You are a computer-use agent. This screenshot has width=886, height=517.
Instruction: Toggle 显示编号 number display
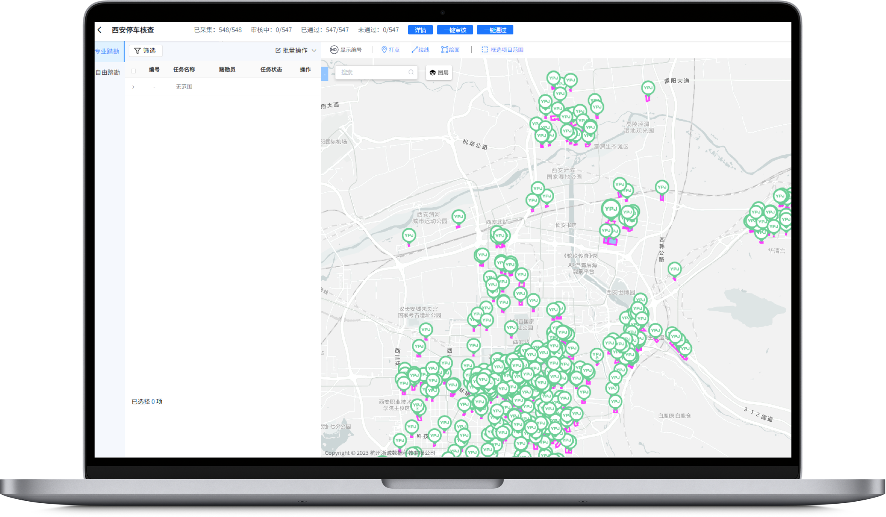click(346, 50)
